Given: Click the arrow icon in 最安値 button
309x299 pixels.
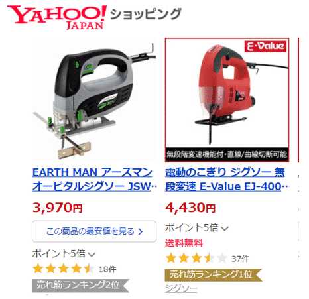Looking at the screenshot, I should [x=140, y=231].
